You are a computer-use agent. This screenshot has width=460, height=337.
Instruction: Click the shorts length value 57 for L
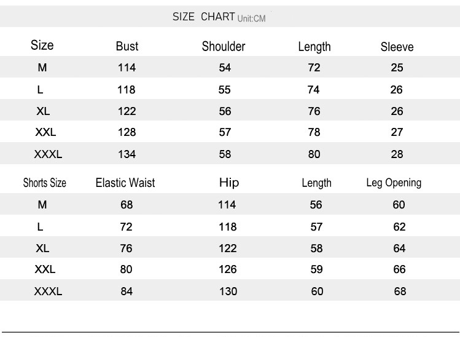(x=316, y=227)
